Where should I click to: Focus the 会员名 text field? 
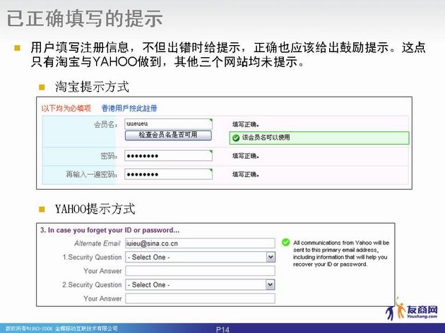point(168,123)
